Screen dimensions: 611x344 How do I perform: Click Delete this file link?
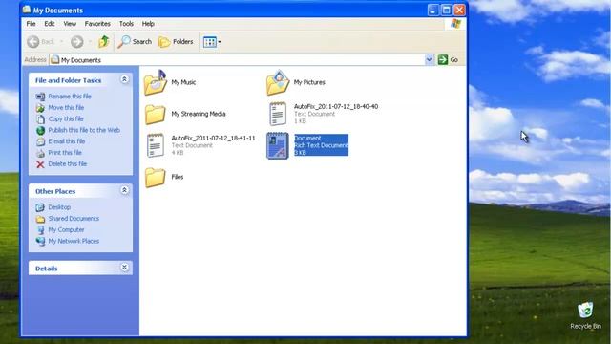pyautogui.click(x=68, y=164)
